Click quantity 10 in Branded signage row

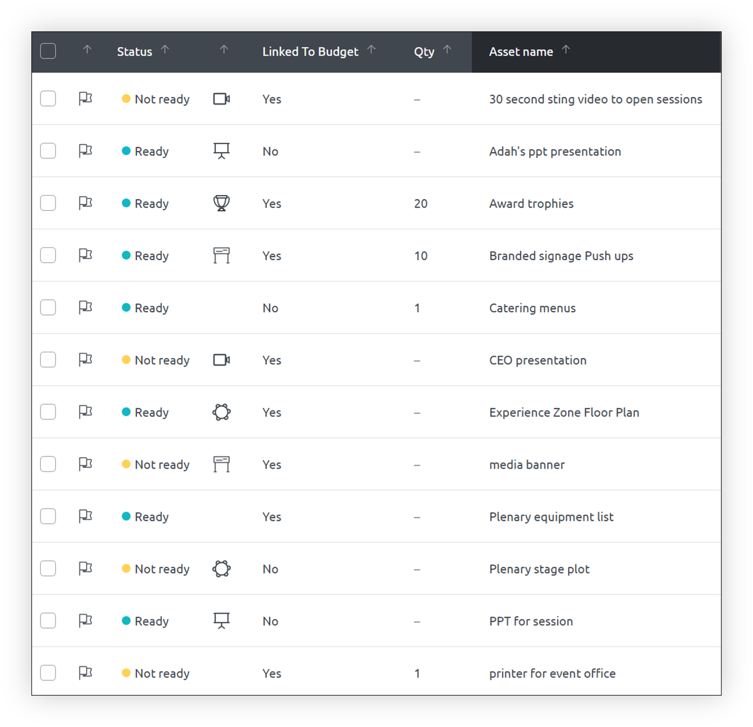pyautogui.click(x=421, y=256)
